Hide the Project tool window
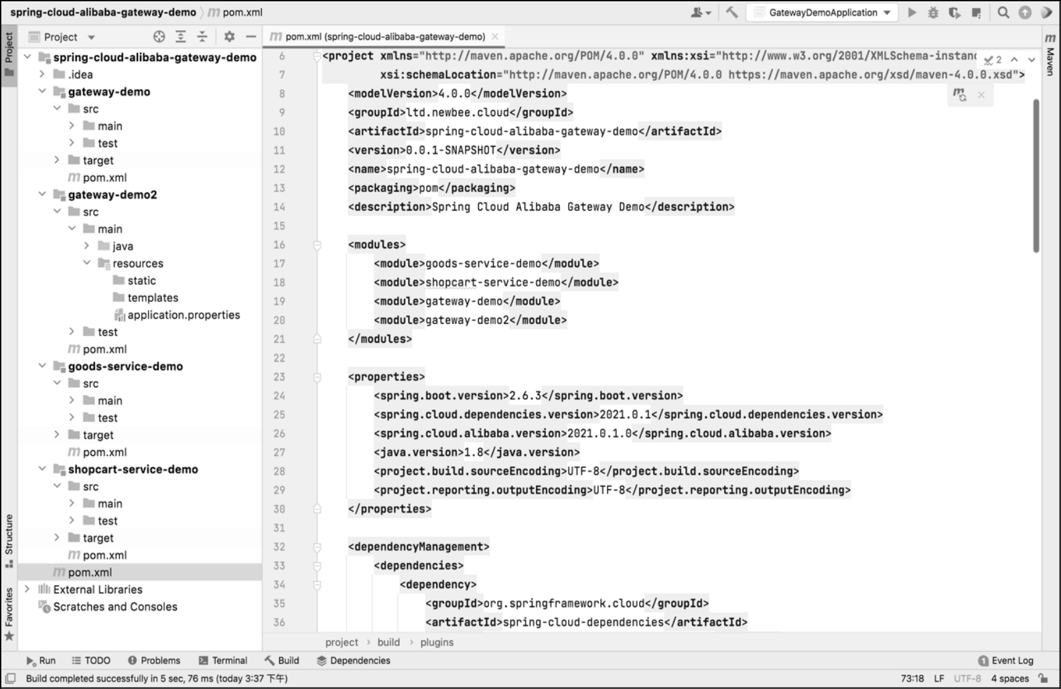The width and height of the screenshot is (1061, 689). pyautogui.click(x=251, y=37)
